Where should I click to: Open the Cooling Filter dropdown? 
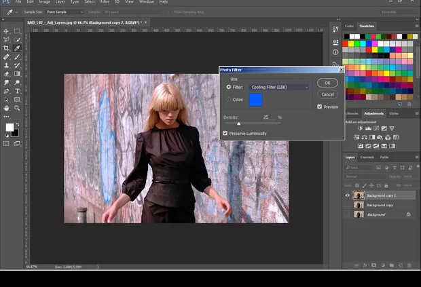pos(279,88)
